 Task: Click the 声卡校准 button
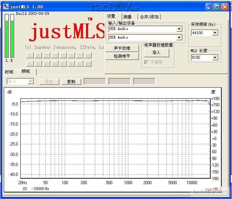(122, 48)
